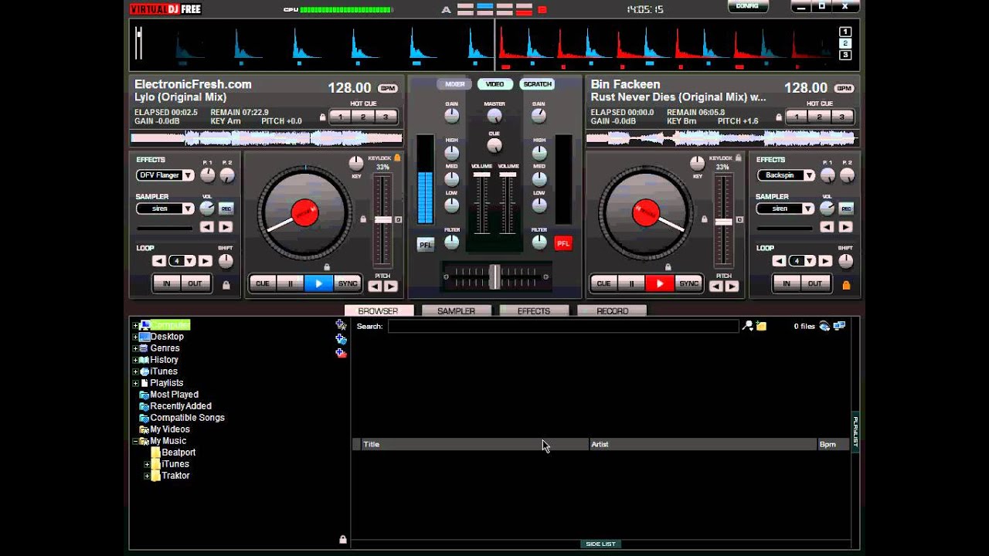Set right deck loop OUT point
Image resolution: width=989 pixels, height=556 pixels.
pos(815,283)
